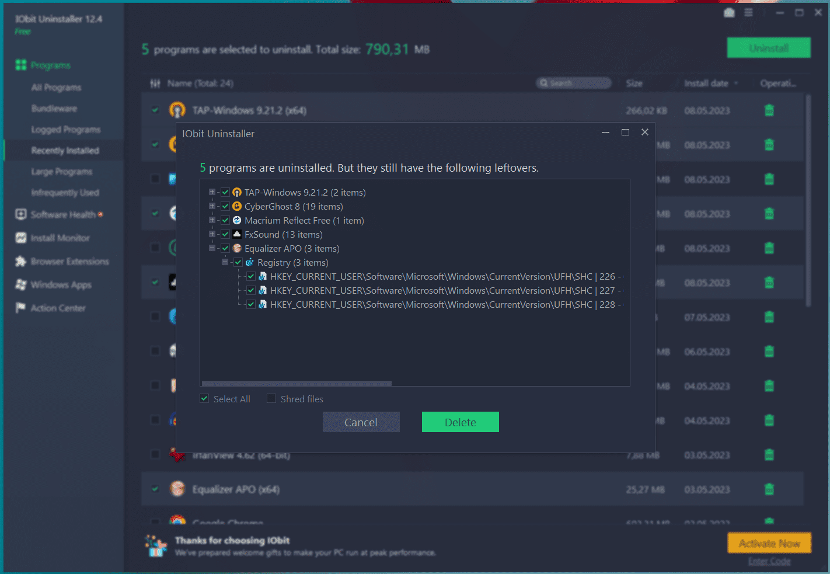The height and width of the screenshot is (574, 830).
Task: Click the vertical scrollbar of the main program list
Action: click(808, 201)
